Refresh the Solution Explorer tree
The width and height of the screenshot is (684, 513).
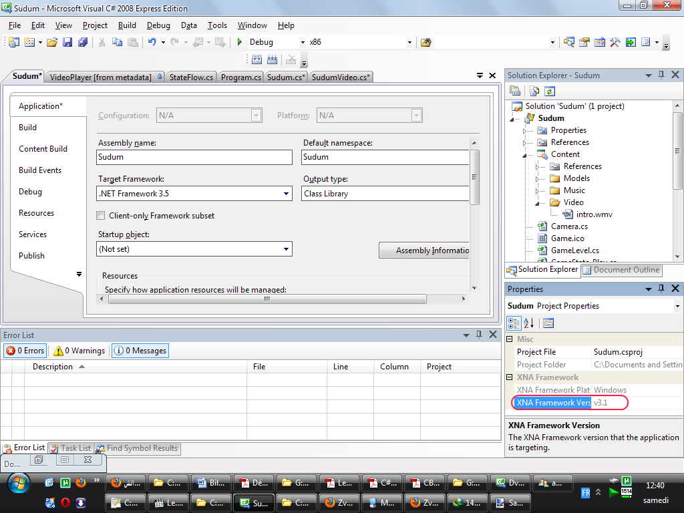coord(550,91)
